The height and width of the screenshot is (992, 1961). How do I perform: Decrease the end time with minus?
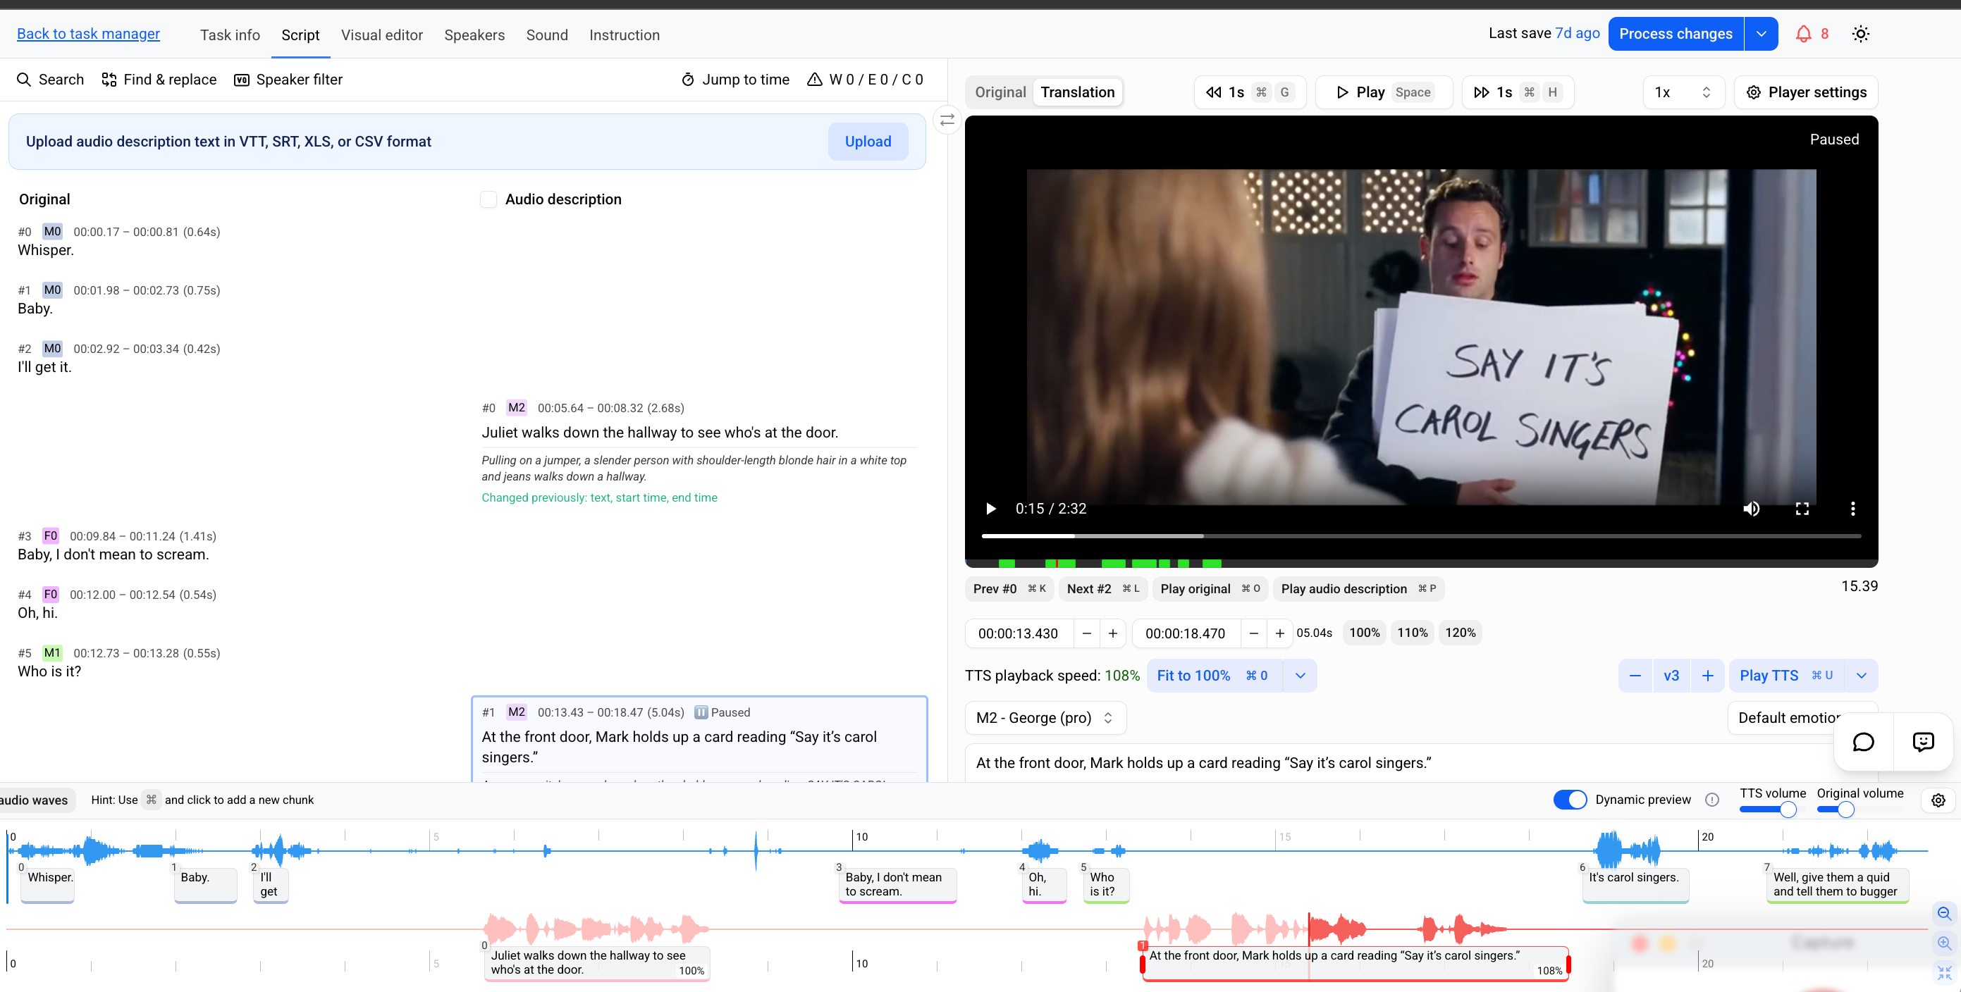1254,633
